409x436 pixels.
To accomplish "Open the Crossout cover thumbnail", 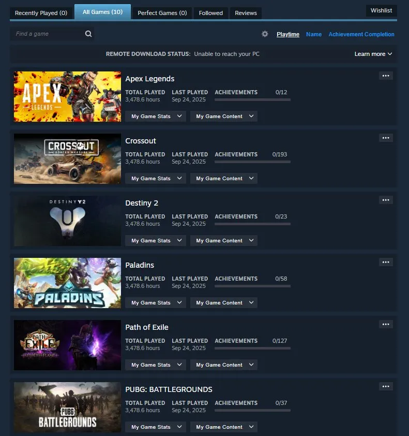I will coord(67,159).
